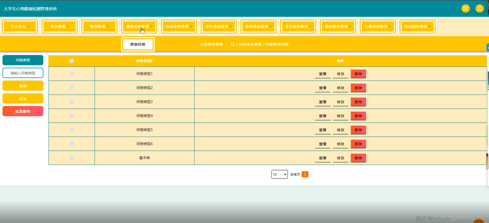489x223 pixels.
Task: Click 修改 for 问卷类型6
Action: [x=341, y=144]
